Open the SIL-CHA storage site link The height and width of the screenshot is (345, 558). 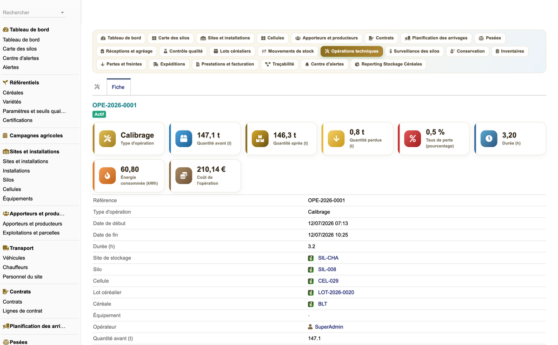[x=328, y=258]
